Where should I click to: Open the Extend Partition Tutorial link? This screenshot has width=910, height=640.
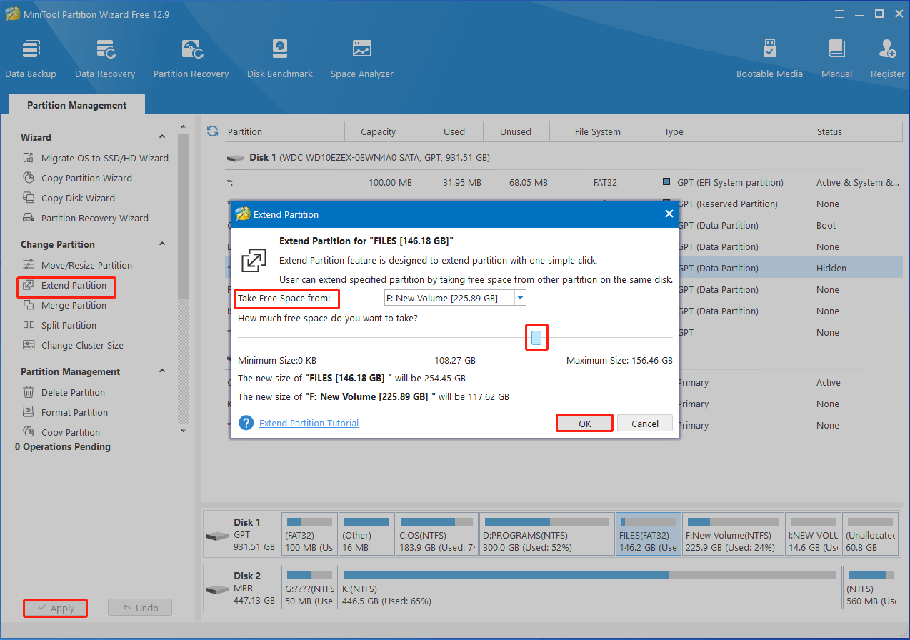click(x=309, y=424)
